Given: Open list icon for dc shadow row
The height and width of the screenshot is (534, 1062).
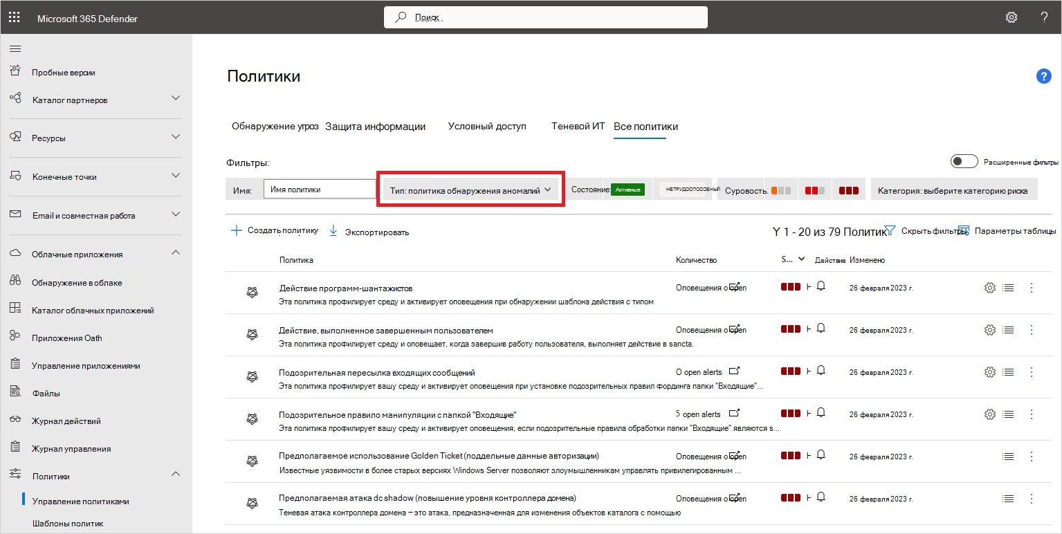Looking at the screenshot, I should click(1008, 499).
